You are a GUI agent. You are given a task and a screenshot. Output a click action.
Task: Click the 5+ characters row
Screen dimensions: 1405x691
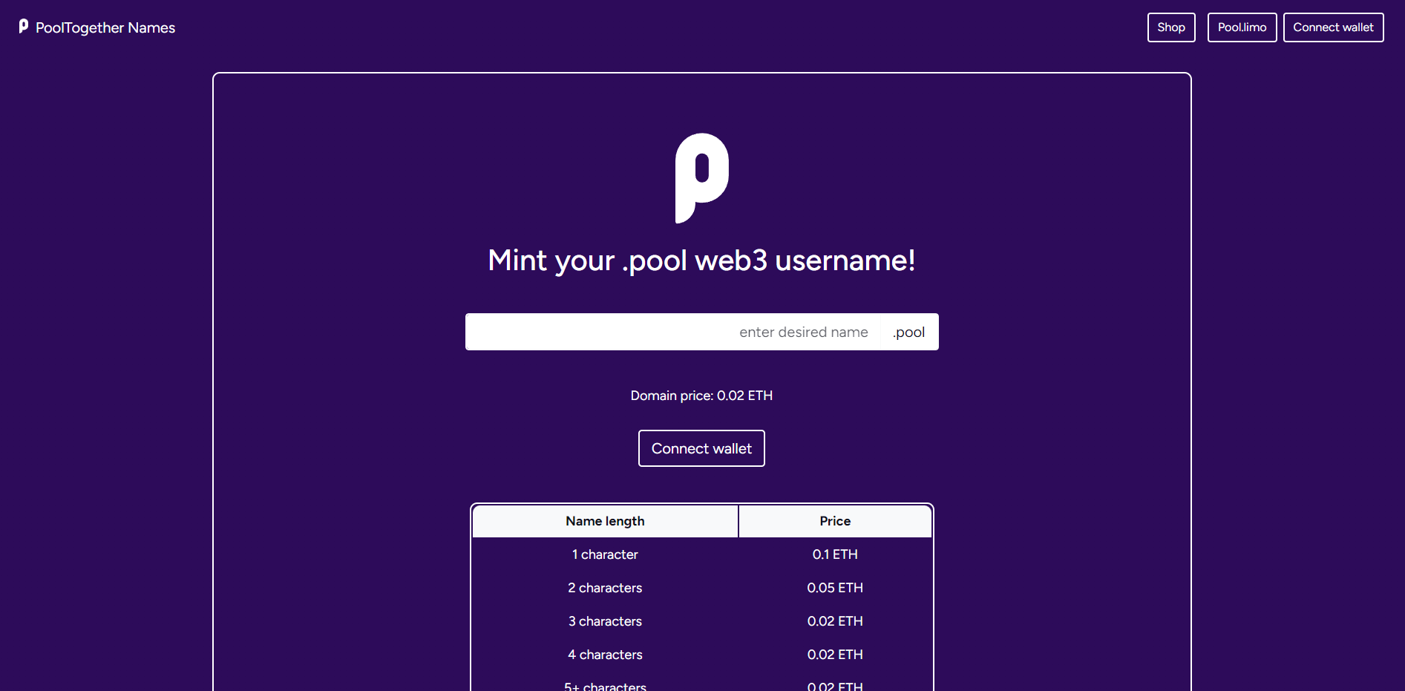(701, 683)
